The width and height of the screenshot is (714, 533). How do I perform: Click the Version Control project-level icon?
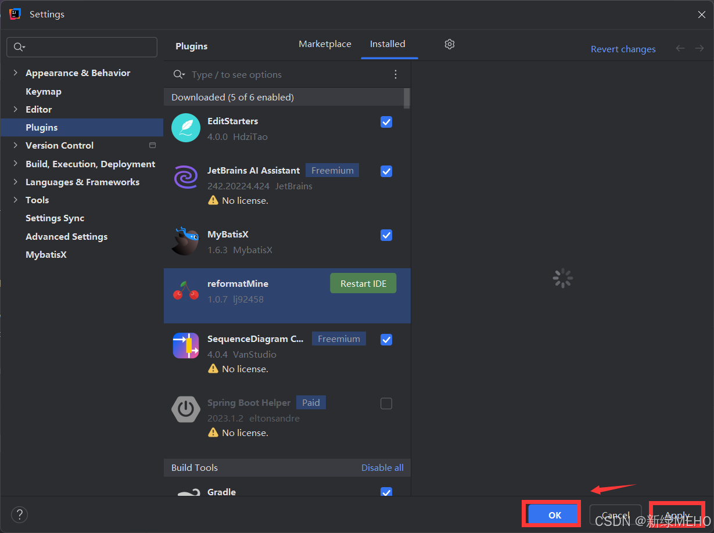pyautogui.click(x=153, y=145)
